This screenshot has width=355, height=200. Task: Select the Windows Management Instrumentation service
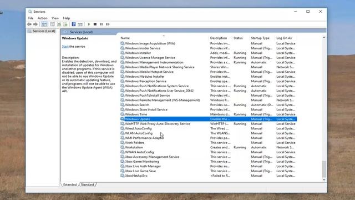pyautogui.click(x=209, y=62)
